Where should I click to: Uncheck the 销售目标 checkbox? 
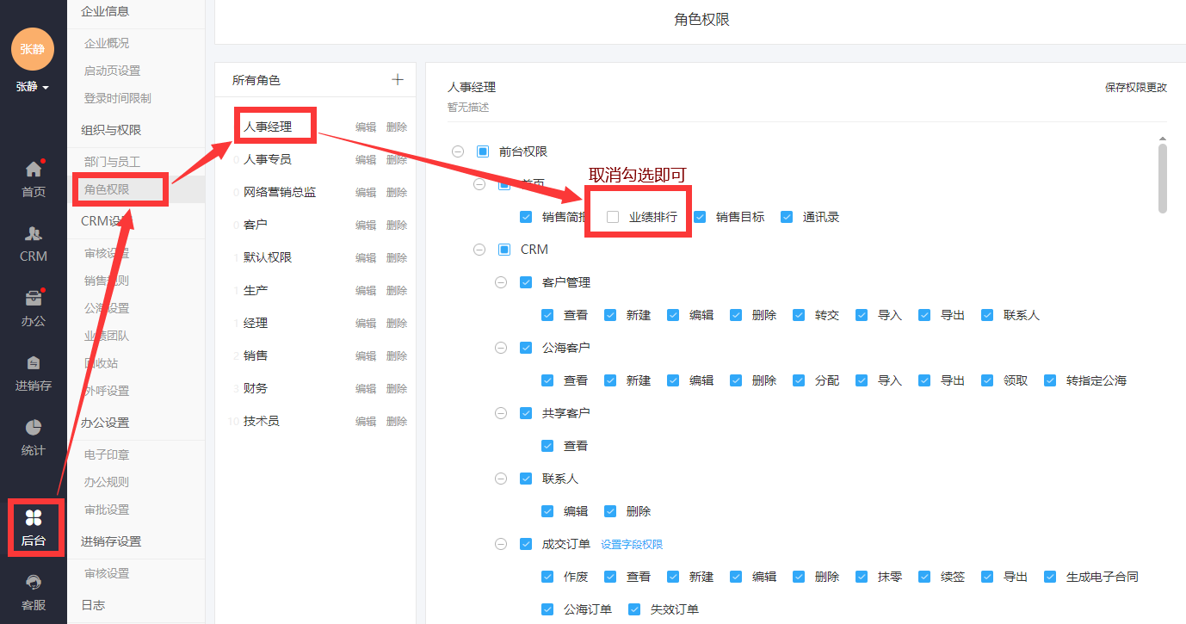click(700, 217)
